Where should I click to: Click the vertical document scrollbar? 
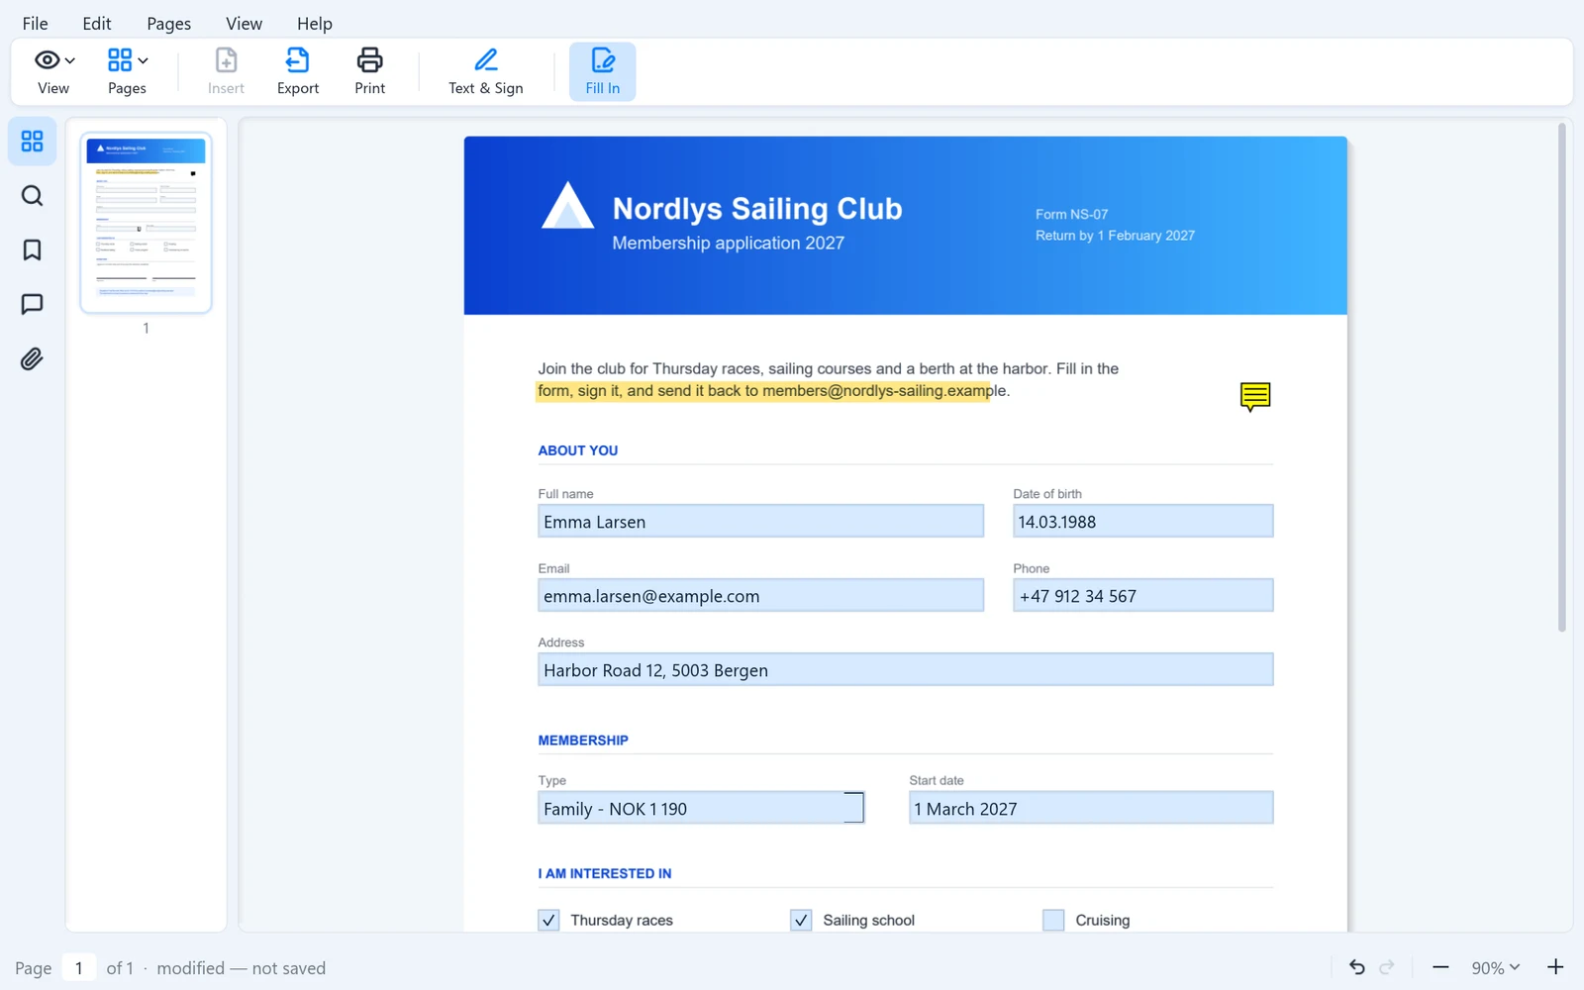1561,376
